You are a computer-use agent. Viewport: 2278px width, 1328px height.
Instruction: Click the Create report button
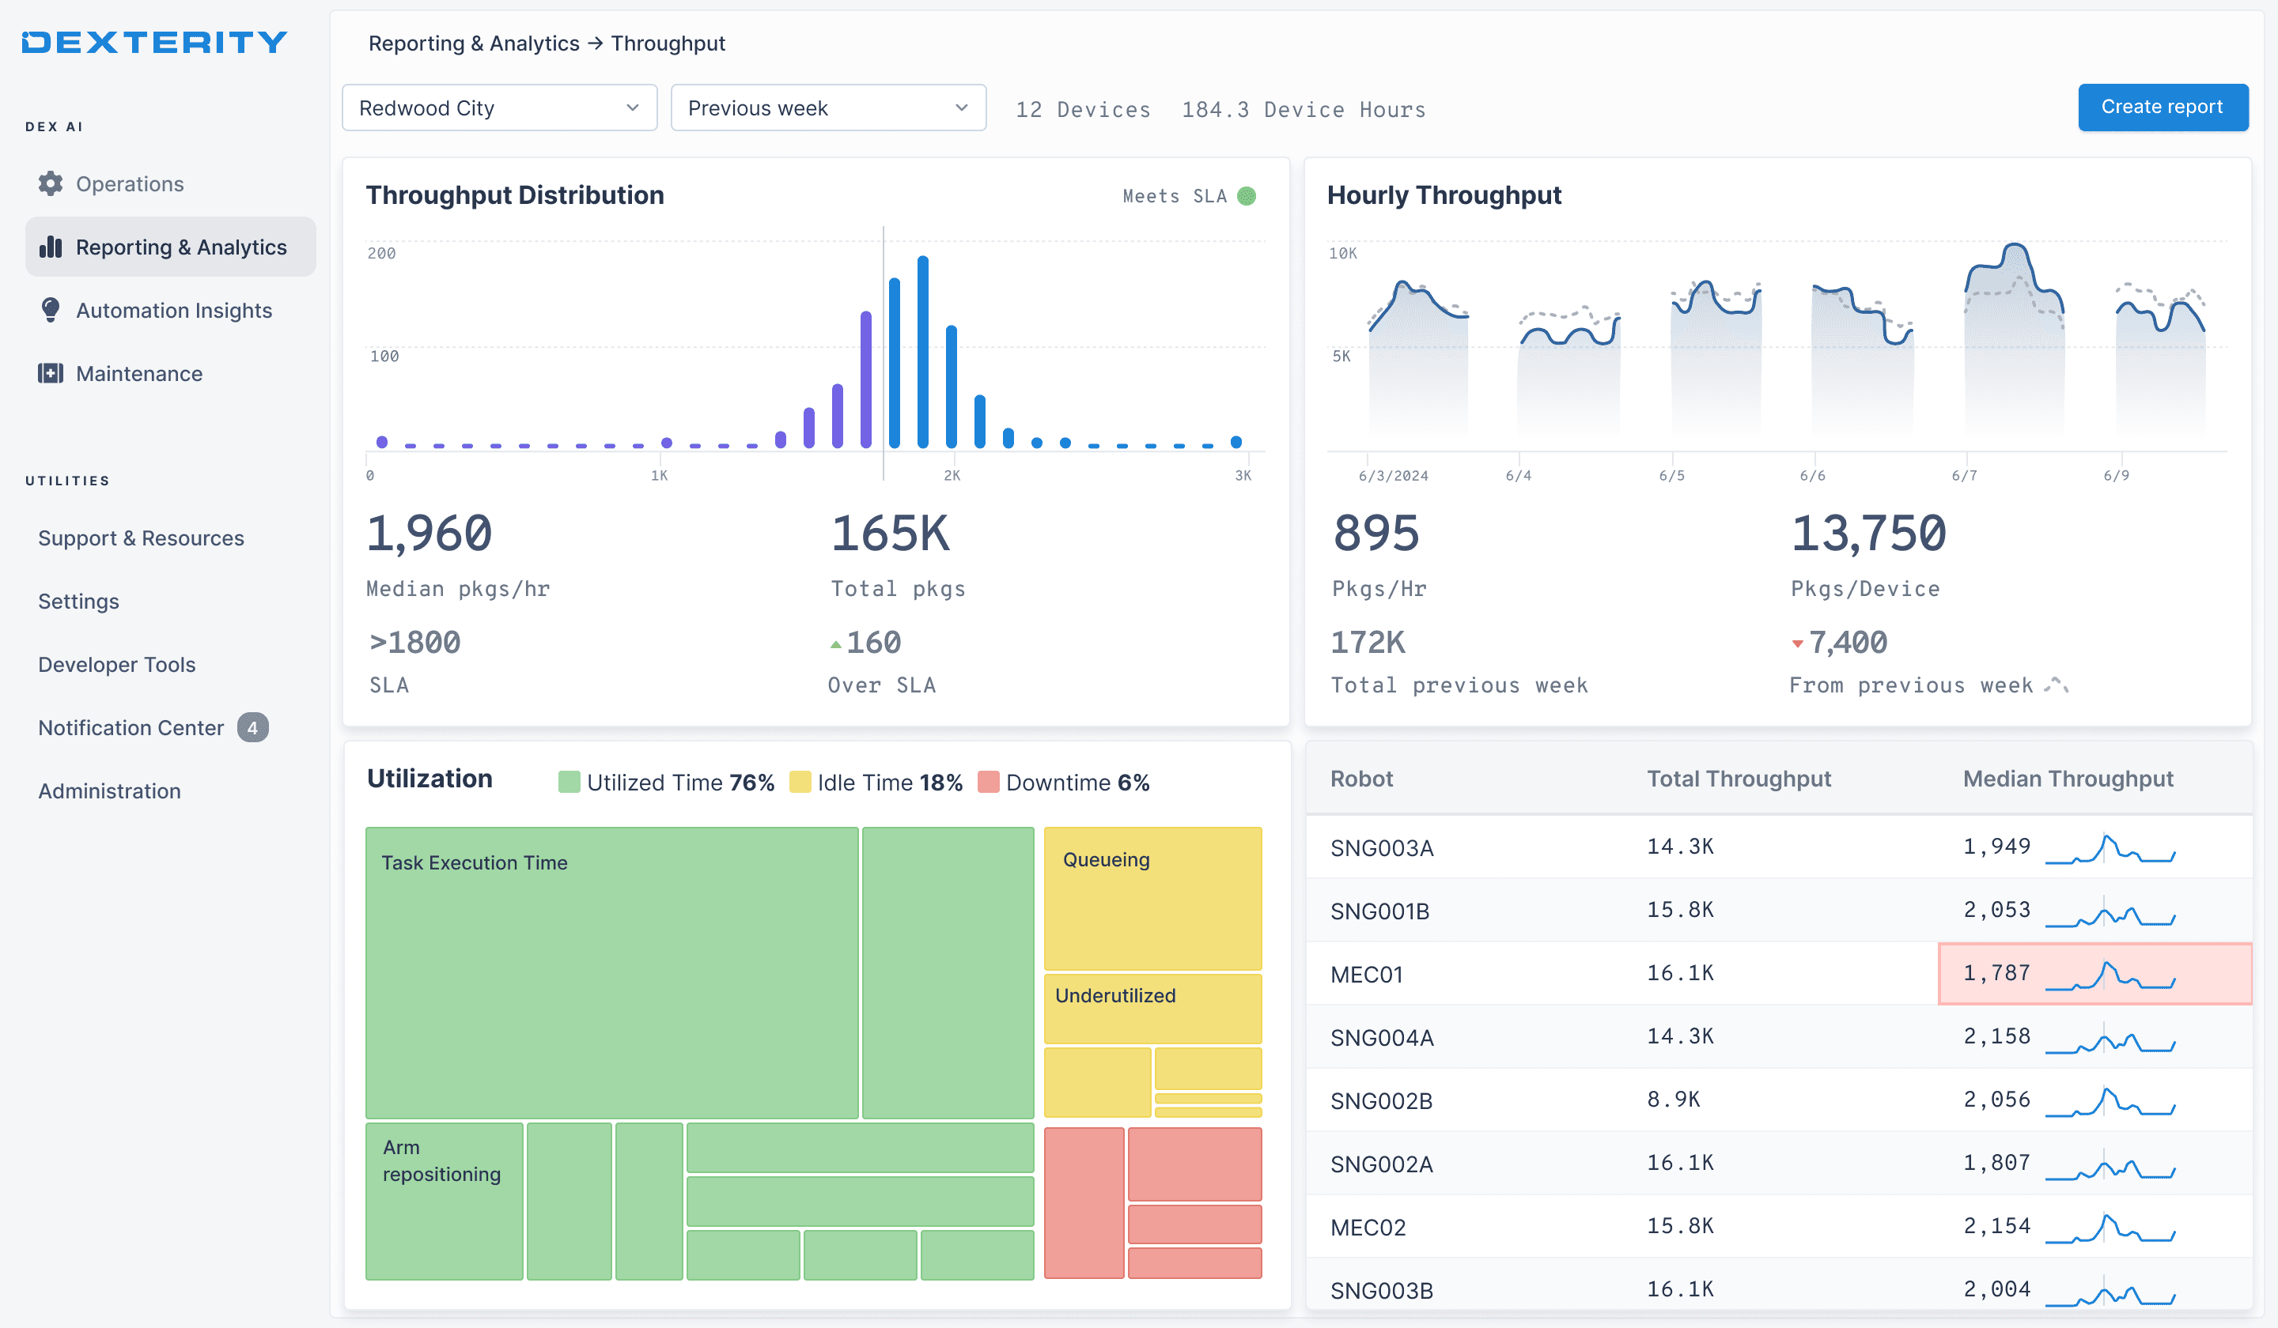point(2163,107)
